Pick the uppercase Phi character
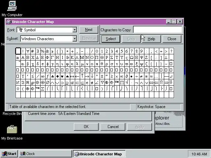Screen dimensions: 211x158 [47, 58]
